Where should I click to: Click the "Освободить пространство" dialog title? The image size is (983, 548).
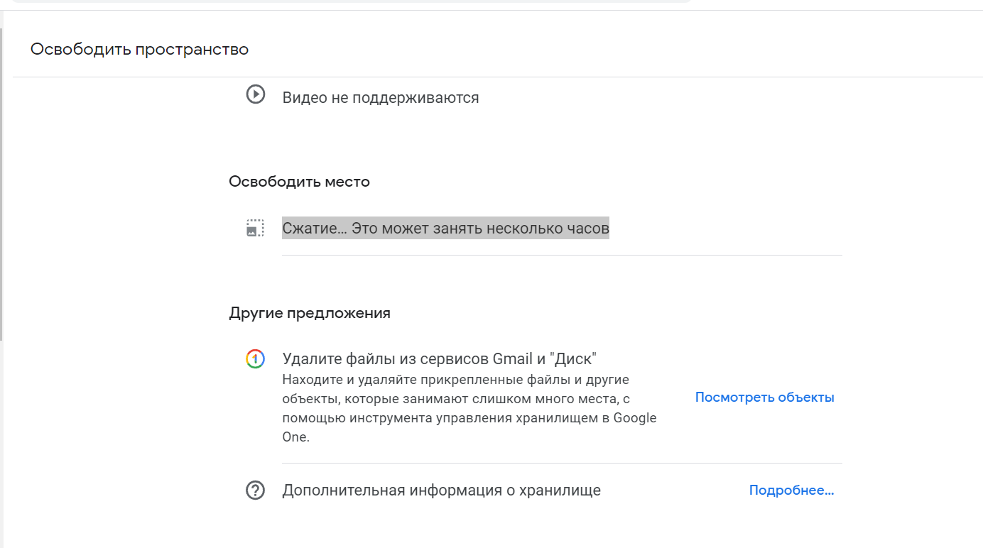pyautogui.click(x=139, y=50)
